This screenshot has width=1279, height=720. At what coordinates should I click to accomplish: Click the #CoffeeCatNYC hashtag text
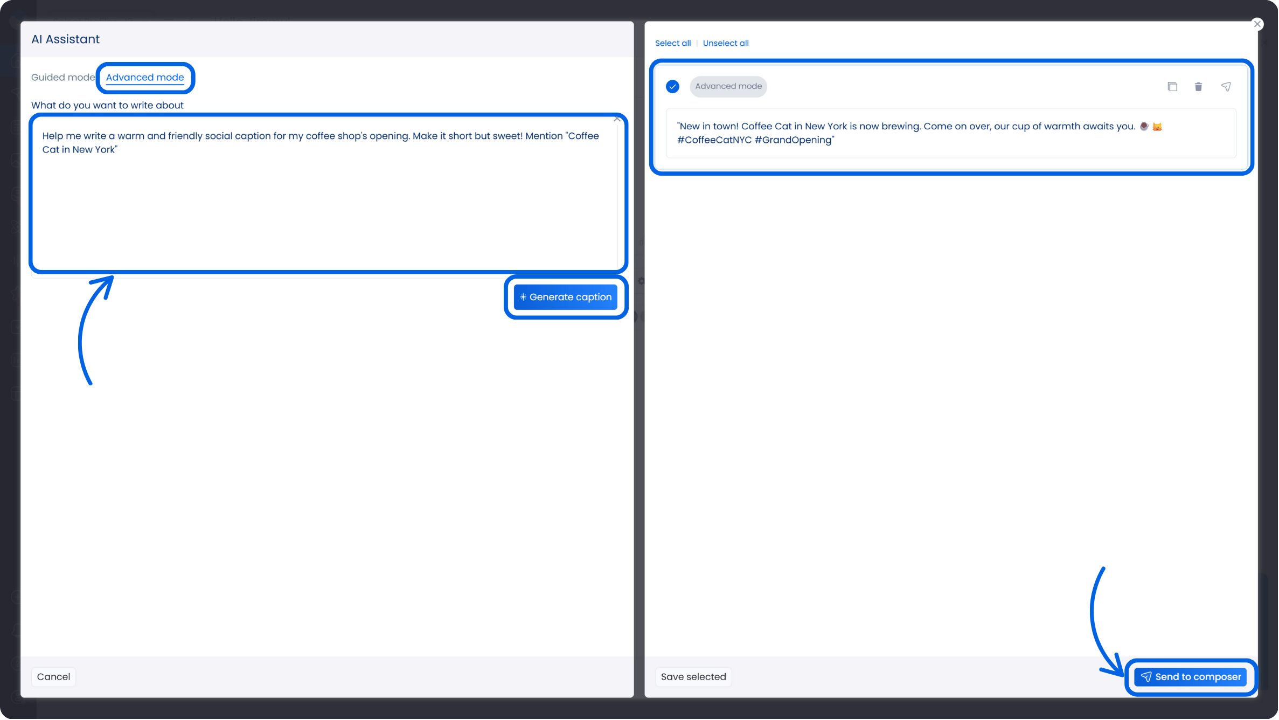[714, 141]
